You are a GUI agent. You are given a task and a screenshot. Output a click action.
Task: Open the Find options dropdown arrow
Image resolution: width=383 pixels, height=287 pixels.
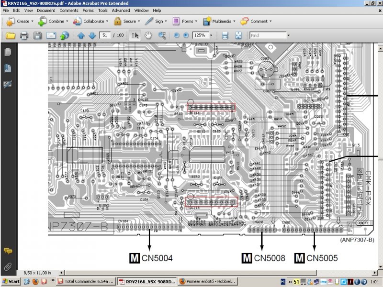tap(289, 35)
